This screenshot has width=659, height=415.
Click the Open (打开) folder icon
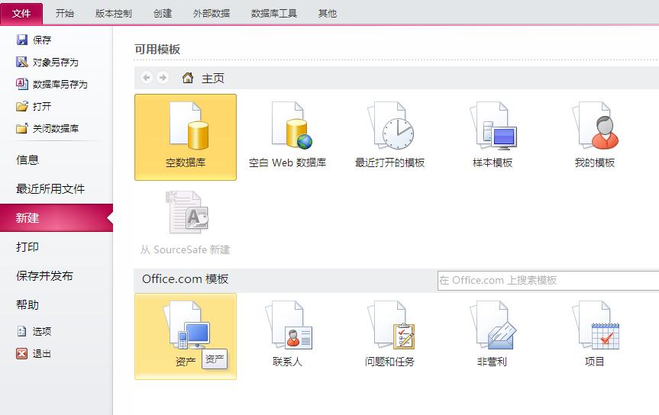coord(22,106)
